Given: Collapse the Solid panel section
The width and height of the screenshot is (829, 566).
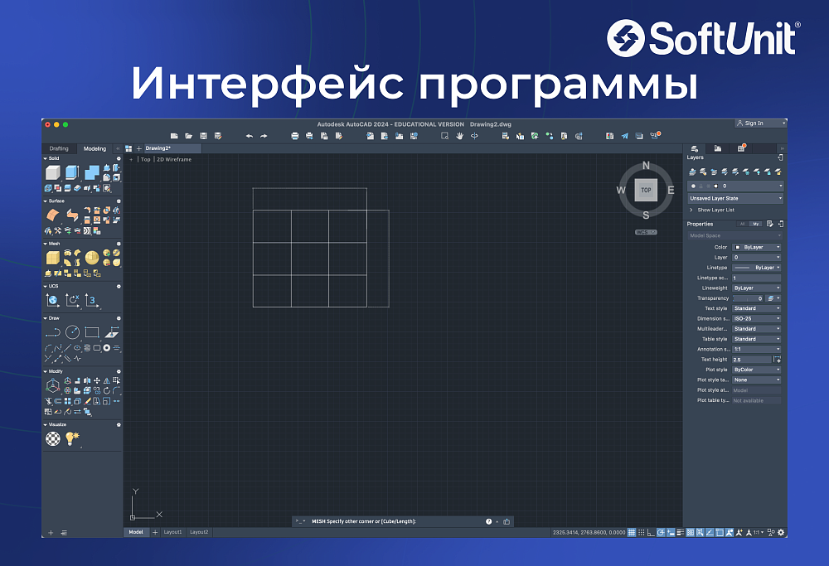Looking at the screenshot, I should [x=45, y=158].
